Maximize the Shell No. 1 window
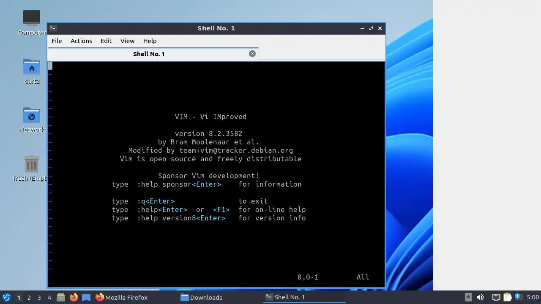541x304 pixels. click(x=371, y=28)
